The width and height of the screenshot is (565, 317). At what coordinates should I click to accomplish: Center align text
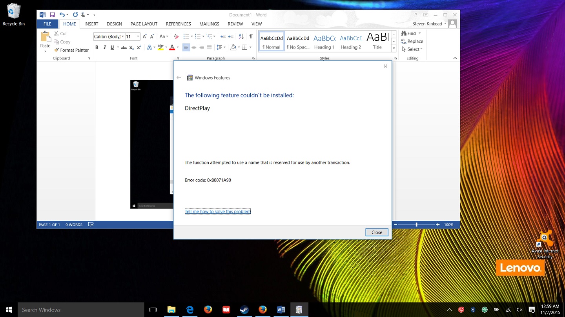[x=194, y=47]
